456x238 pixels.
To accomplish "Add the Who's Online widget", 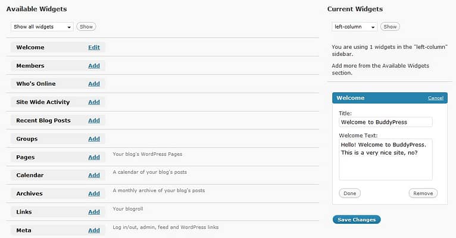I will [94, 84].
